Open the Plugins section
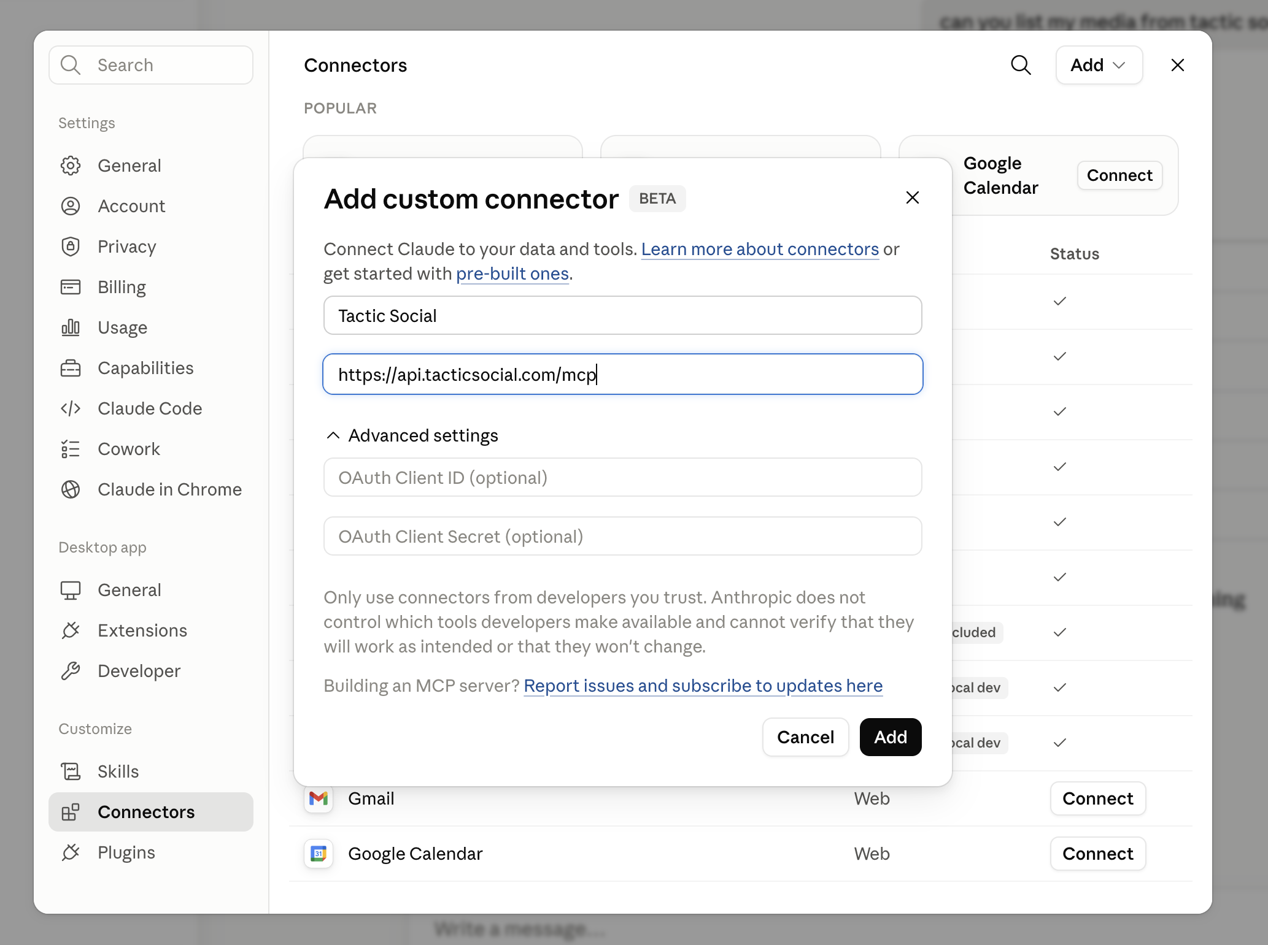This screenshot has width=1268, height=945. [151, 852]
